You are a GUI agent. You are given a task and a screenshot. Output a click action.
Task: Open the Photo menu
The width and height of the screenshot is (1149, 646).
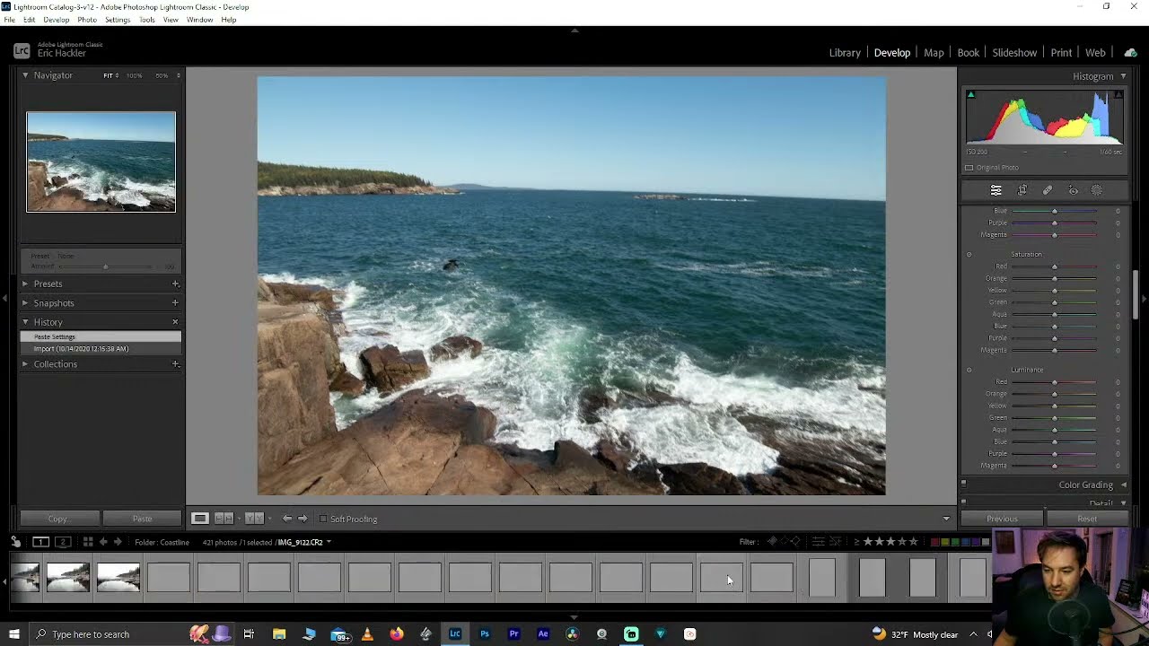87,20
